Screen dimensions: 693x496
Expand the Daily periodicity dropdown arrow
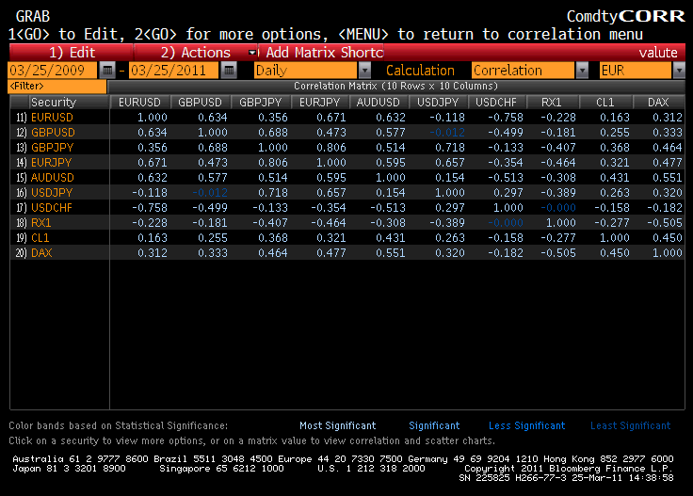point(364,71)
